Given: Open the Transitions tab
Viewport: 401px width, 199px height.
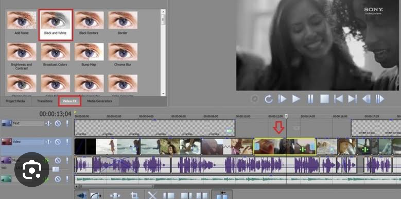Looking at the screenshot, I should pos(45,101).
